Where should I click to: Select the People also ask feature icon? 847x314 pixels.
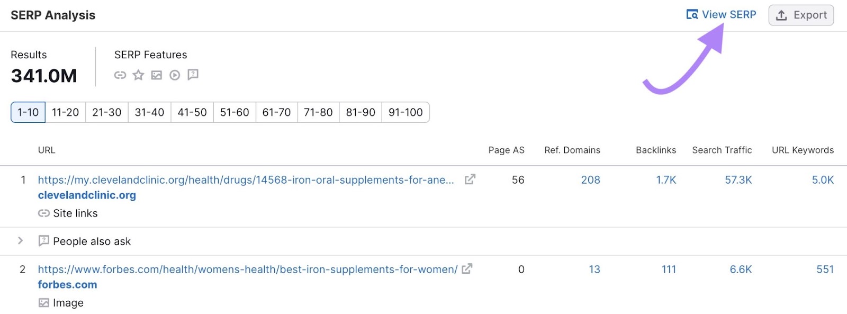pos(193,75)
